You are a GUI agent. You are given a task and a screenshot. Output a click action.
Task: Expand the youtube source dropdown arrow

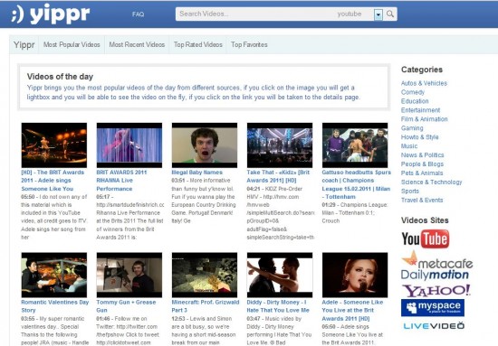(378, 14)
